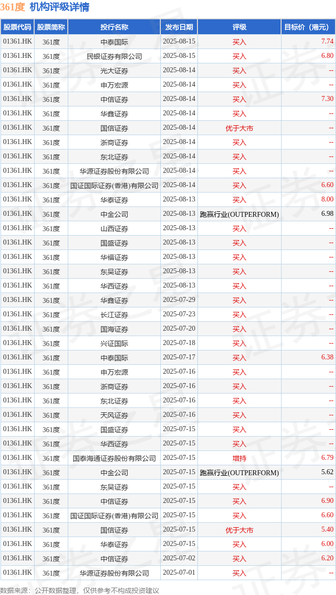Select the 国泰海通证券股份有限公司 broker cell
The image size is (336, 595).
(x=114, y=458)
